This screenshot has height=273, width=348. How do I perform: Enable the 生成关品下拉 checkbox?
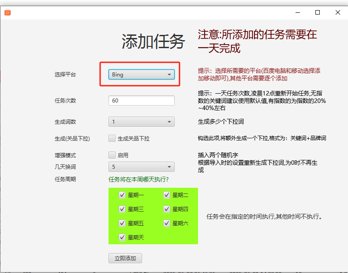[x=112, y=138]
